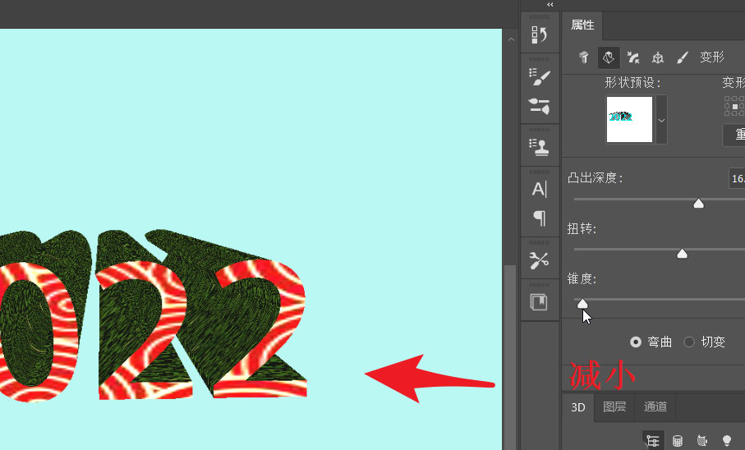
Task: Click the 扭转 slider handle
Action: point(683,254)
